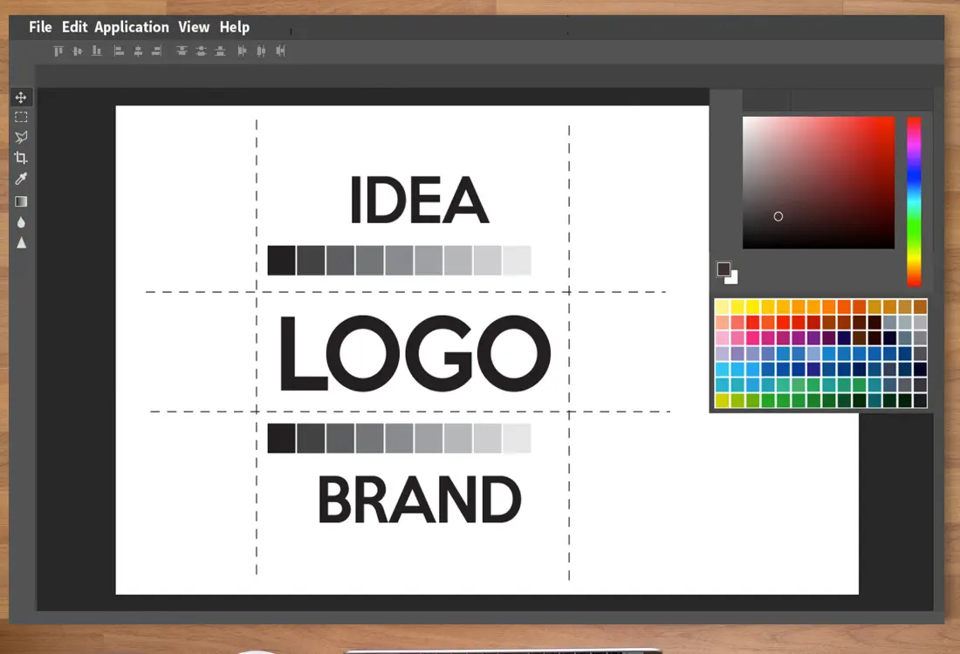Click the black square in the grayscale bar above BRAND
This screenshot has width=960, height=654.
point(282,438)
